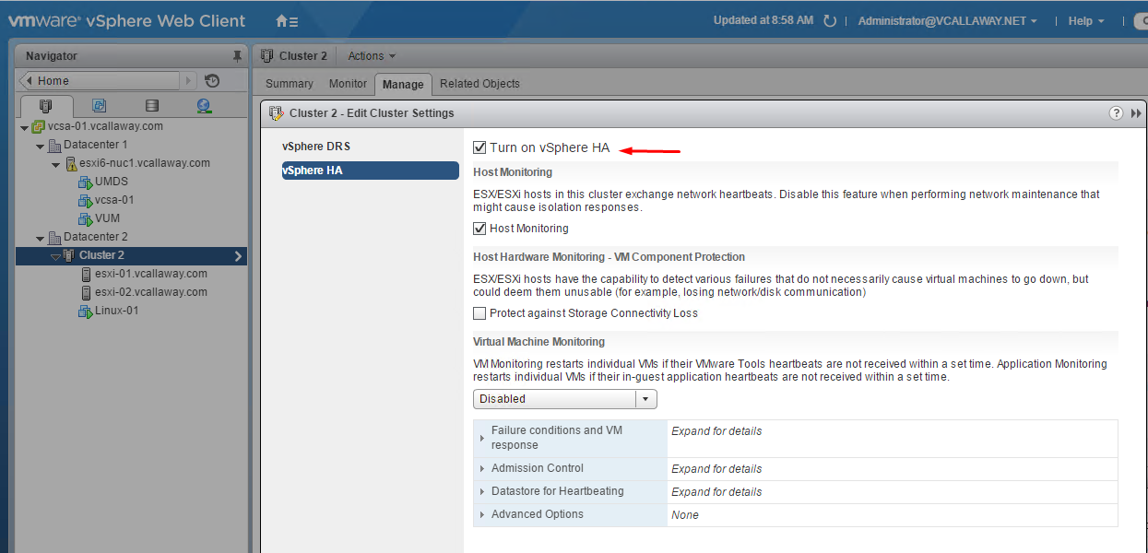
Task: Select Linux-01 in the tree
Action: click(117, 311)
